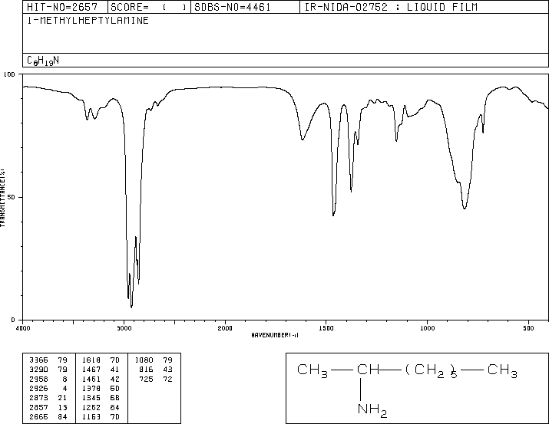Image resolution: width=549 pixels, height=424 pixels.
Task: Select peak table entry 3290
Action: pos(48,370)
